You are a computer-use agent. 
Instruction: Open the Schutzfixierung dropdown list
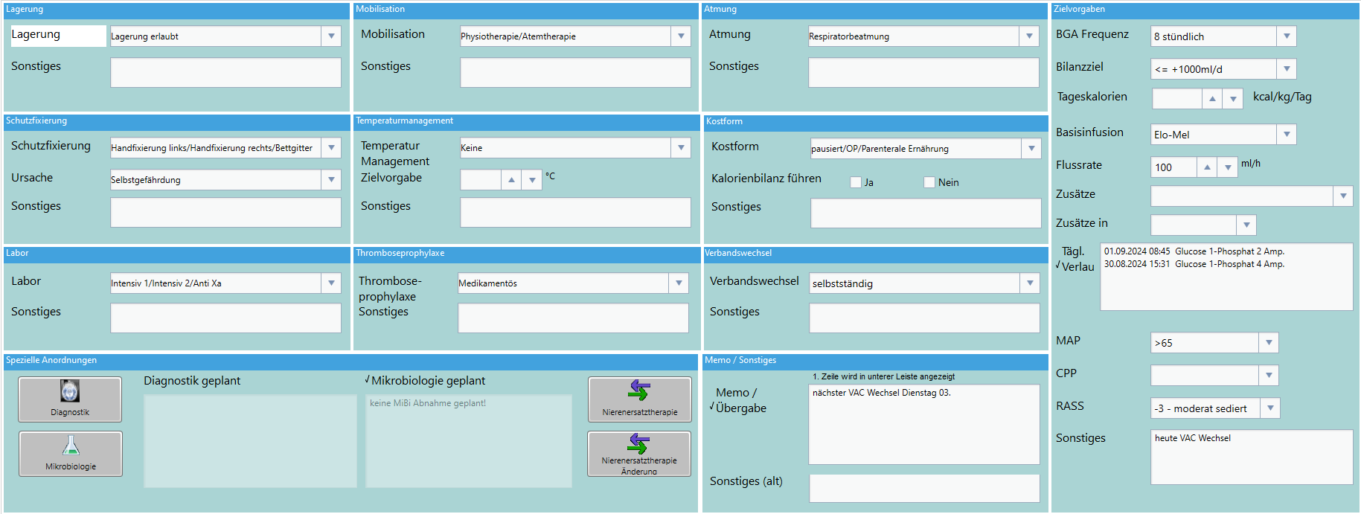tap(331, 148)
